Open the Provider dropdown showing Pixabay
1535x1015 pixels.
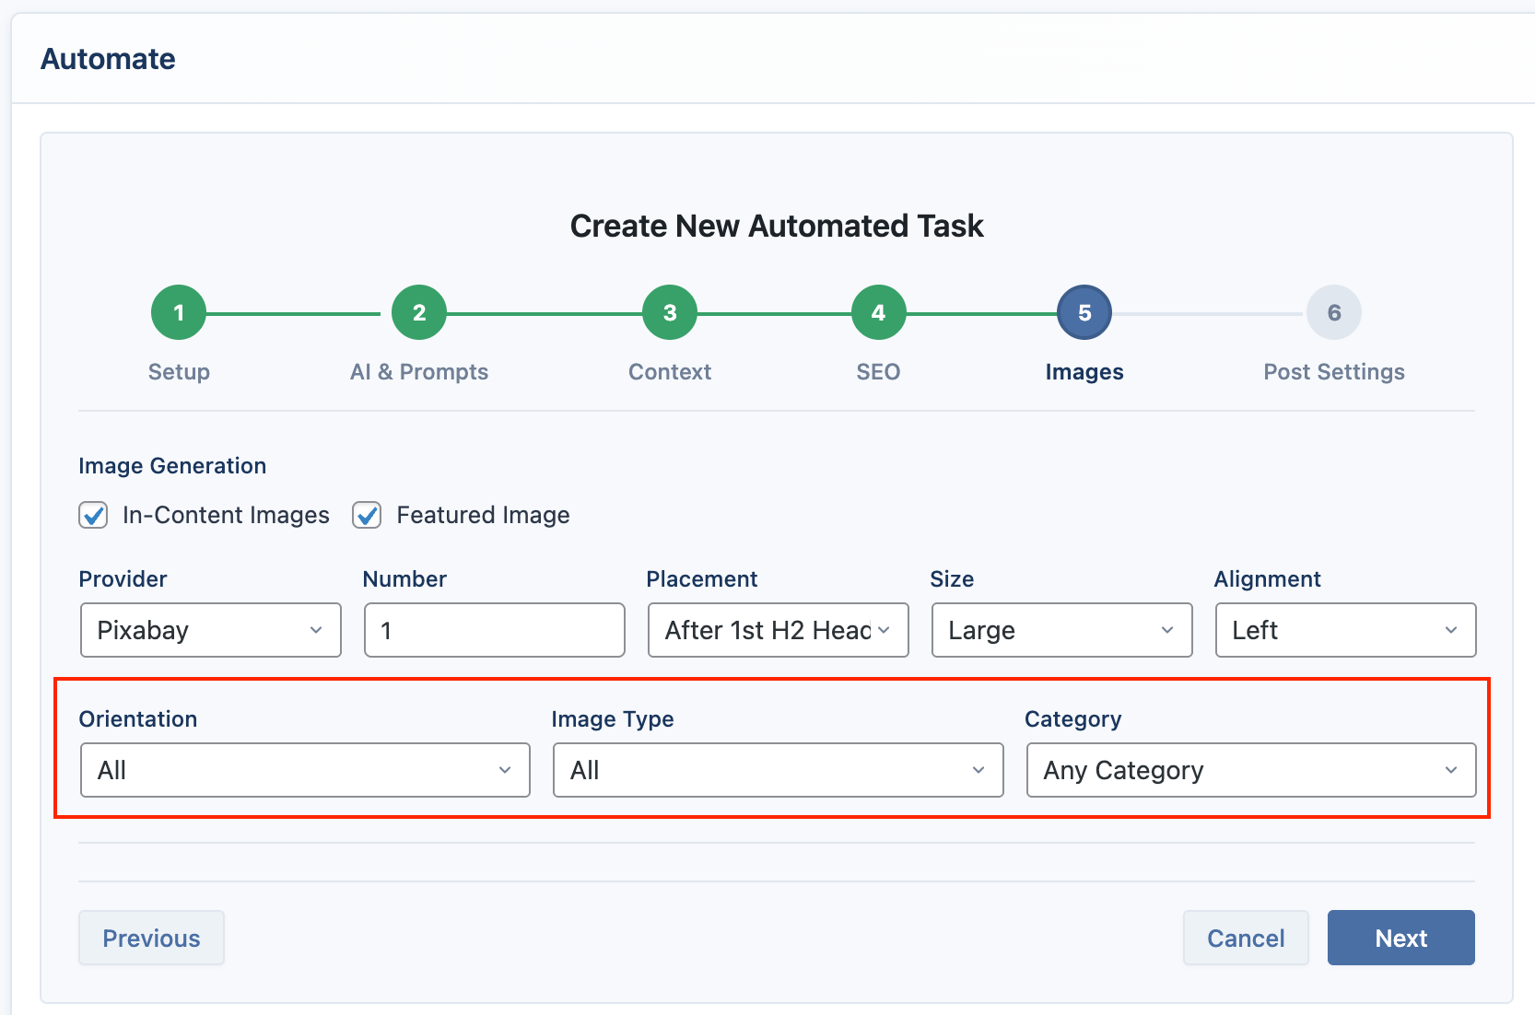point(211,630)
